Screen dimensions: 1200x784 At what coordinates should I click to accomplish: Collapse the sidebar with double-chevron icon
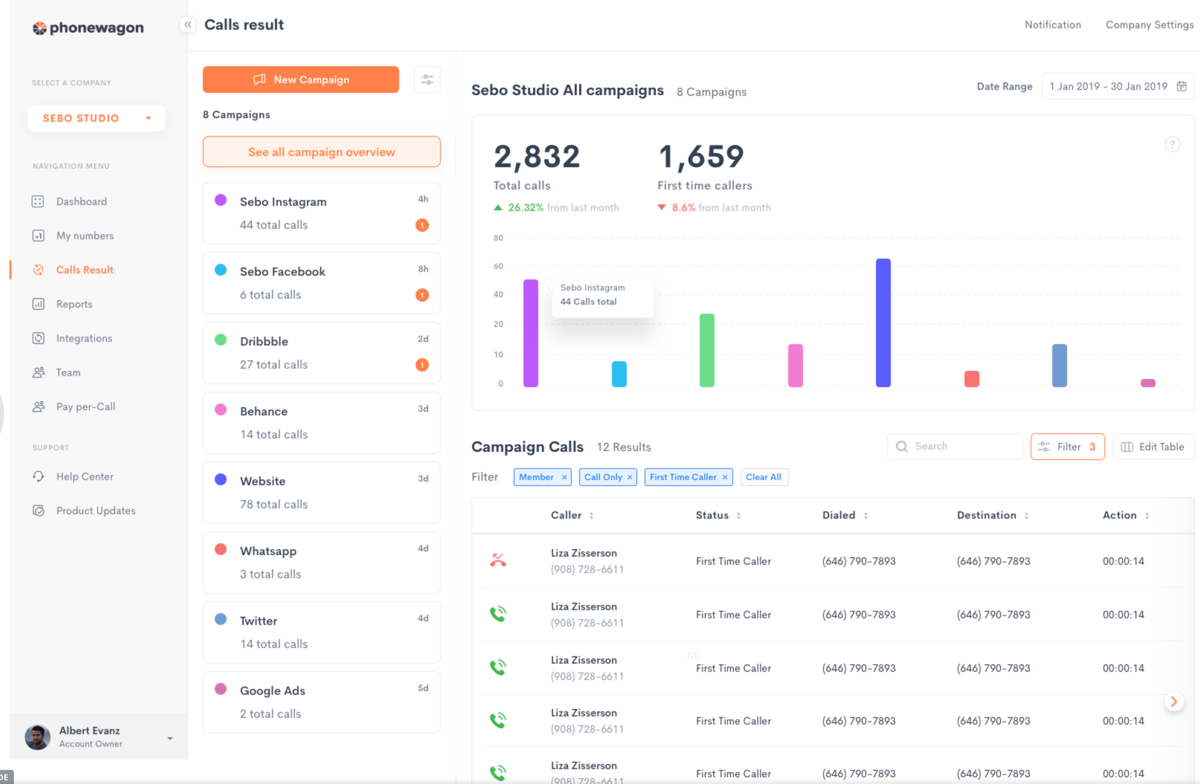pos(187,24)
